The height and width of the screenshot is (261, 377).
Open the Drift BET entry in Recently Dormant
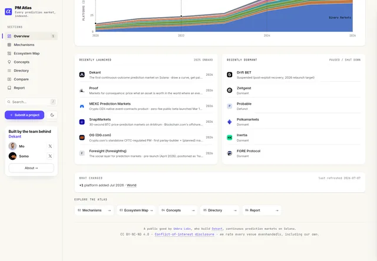click(293, 75)
